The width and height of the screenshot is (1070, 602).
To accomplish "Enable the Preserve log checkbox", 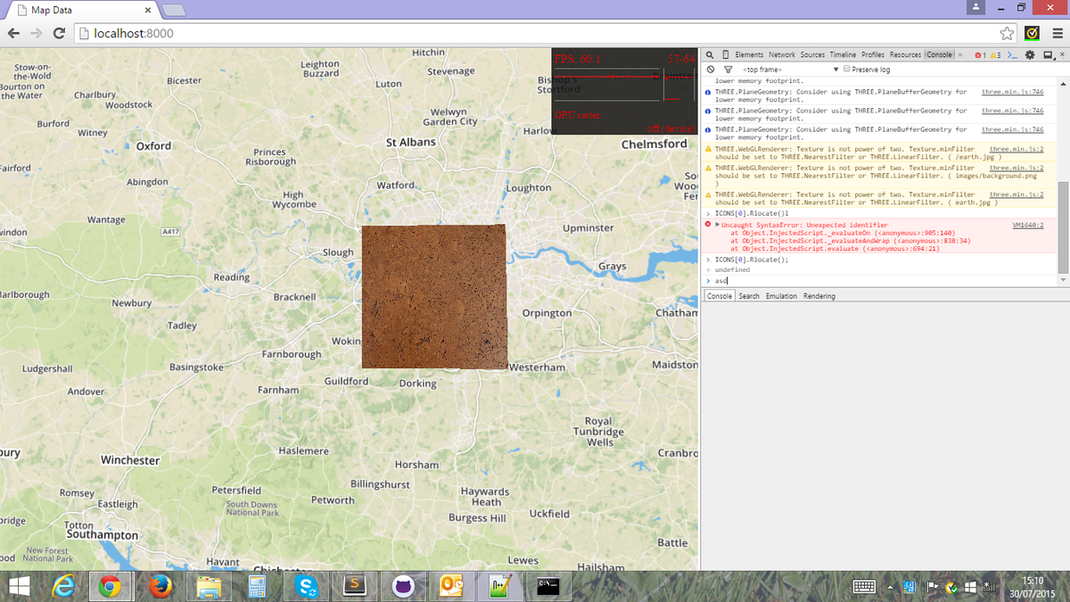I will coord(847,70).
